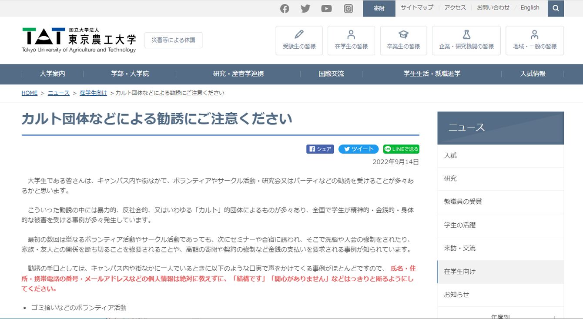This screenshot has height=319, width=583.
Task: Select 教職員の受賞 in news sidebar
Action: tap(463, 201)
